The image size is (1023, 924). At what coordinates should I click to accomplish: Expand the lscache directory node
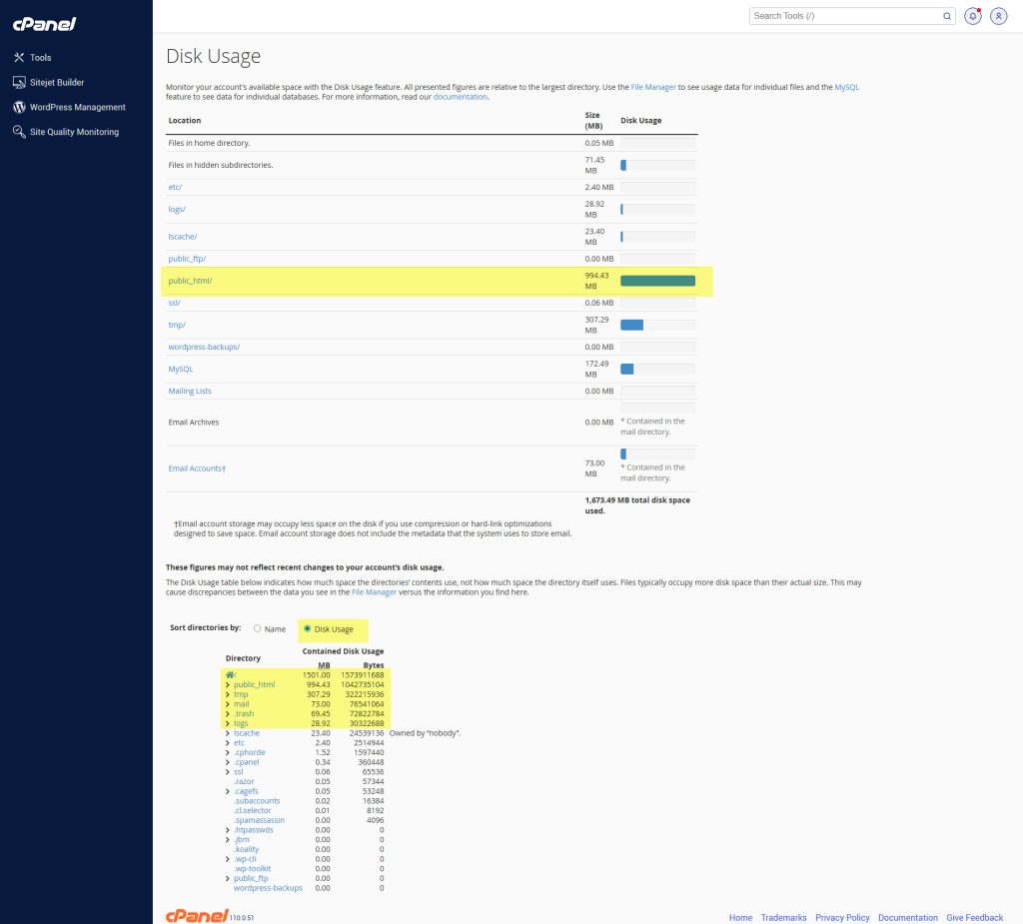[228, 733]
